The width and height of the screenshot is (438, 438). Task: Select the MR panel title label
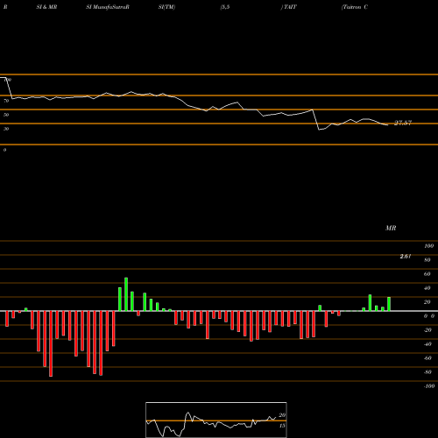tap(391, 228)
